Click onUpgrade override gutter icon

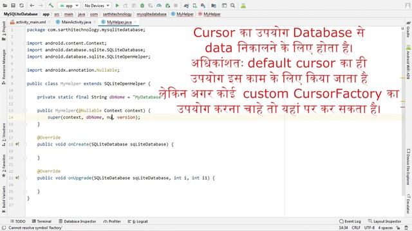[x=17, y=178]
